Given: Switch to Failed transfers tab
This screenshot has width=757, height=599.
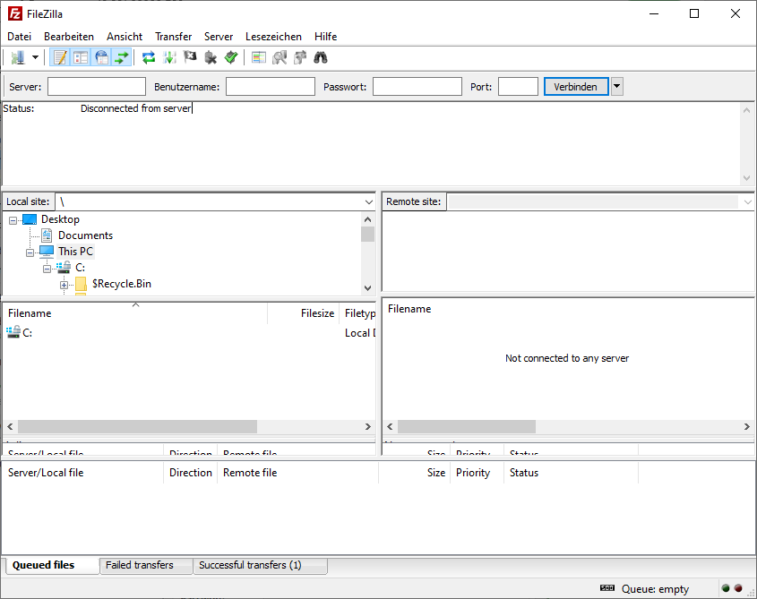Looking at the screenshot, I should [x=146, y=565].
